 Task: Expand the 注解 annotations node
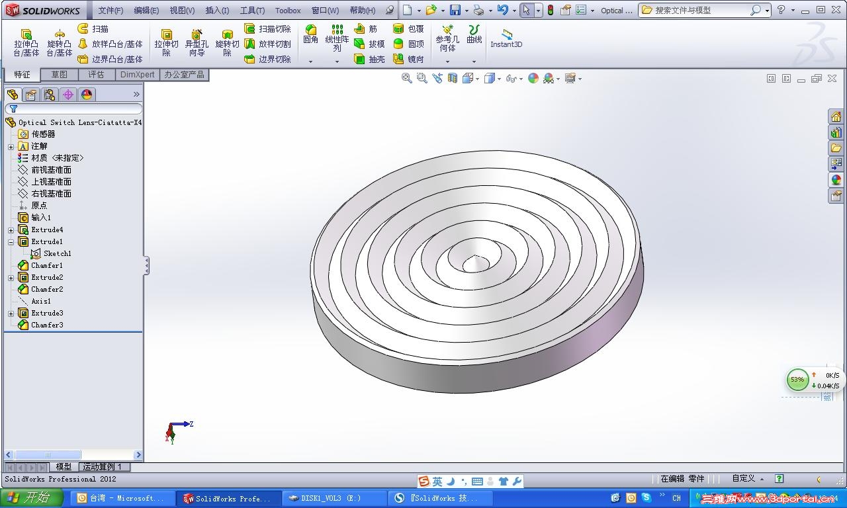click(x=11, y=146)
